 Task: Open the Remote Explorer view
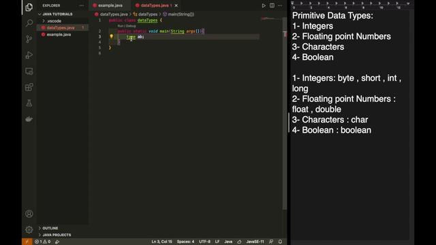click(x=29, y=71)
